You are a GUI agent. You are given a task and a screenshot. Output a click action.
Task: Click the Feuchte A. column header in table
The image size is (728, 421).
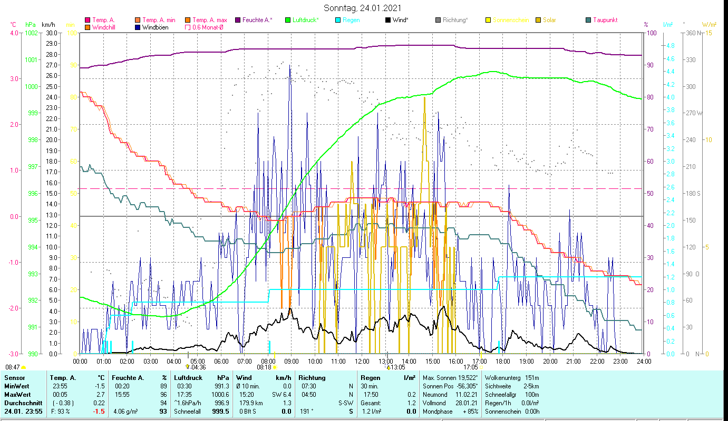click(x=128, y=378)
